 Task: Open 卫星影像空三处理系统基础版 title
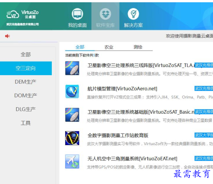pyautogui.click(x=141, y=112)
